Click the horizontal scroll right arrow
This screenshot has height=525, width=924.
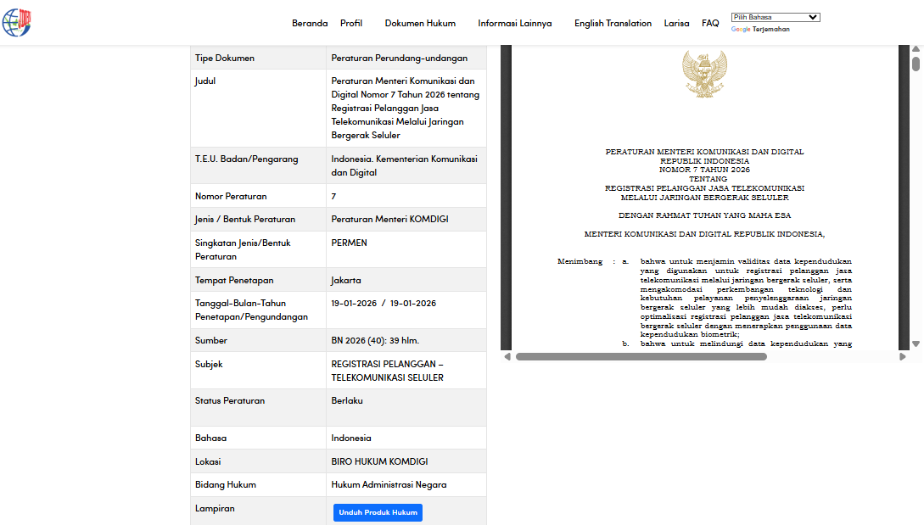tap(903, 356)
